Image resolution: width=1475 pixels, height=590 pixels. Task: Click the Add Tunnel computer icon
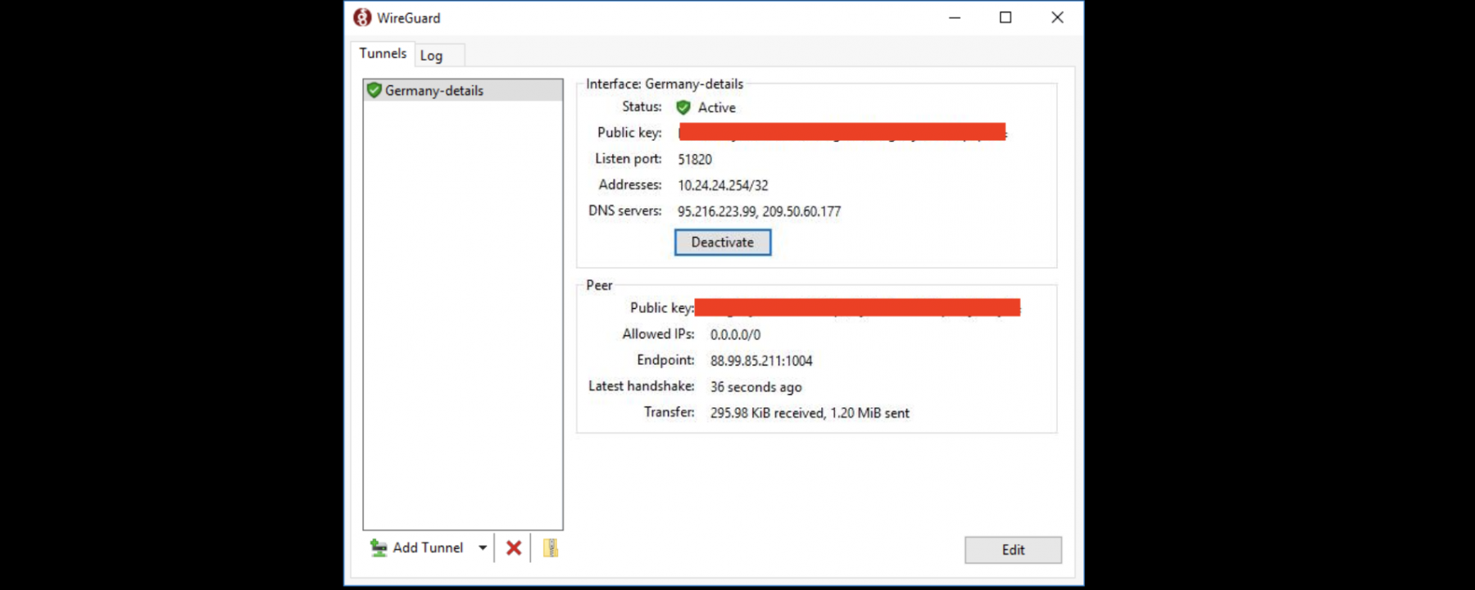click(x=379, y=547)
